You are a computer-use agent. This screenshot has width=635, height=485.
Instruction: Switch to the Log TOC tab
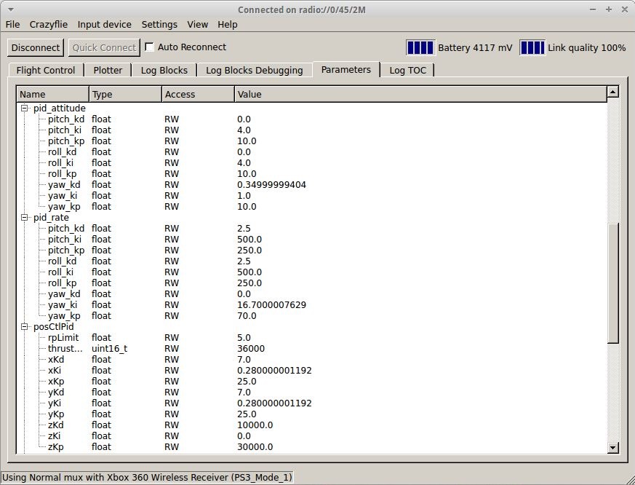click(x=407, y=70)
